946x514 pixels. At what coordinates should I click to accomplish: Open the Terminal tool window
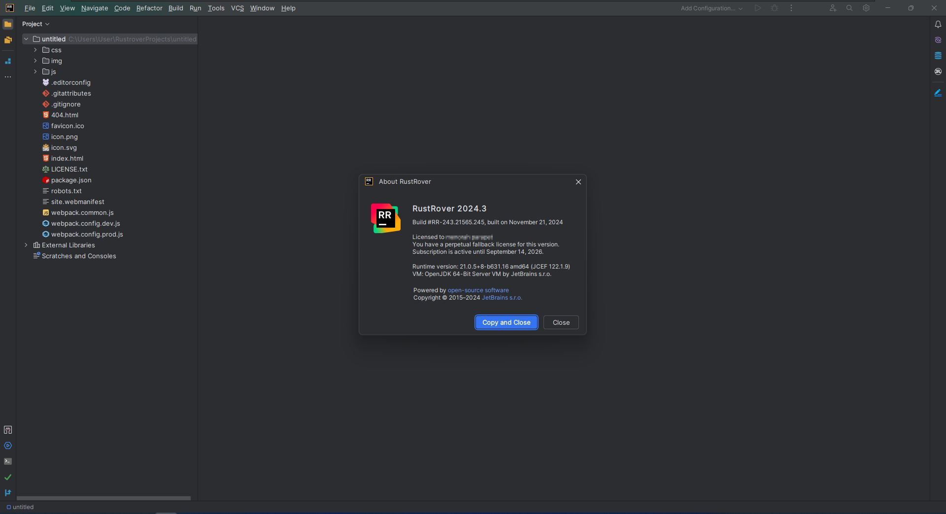click(8, 461)
